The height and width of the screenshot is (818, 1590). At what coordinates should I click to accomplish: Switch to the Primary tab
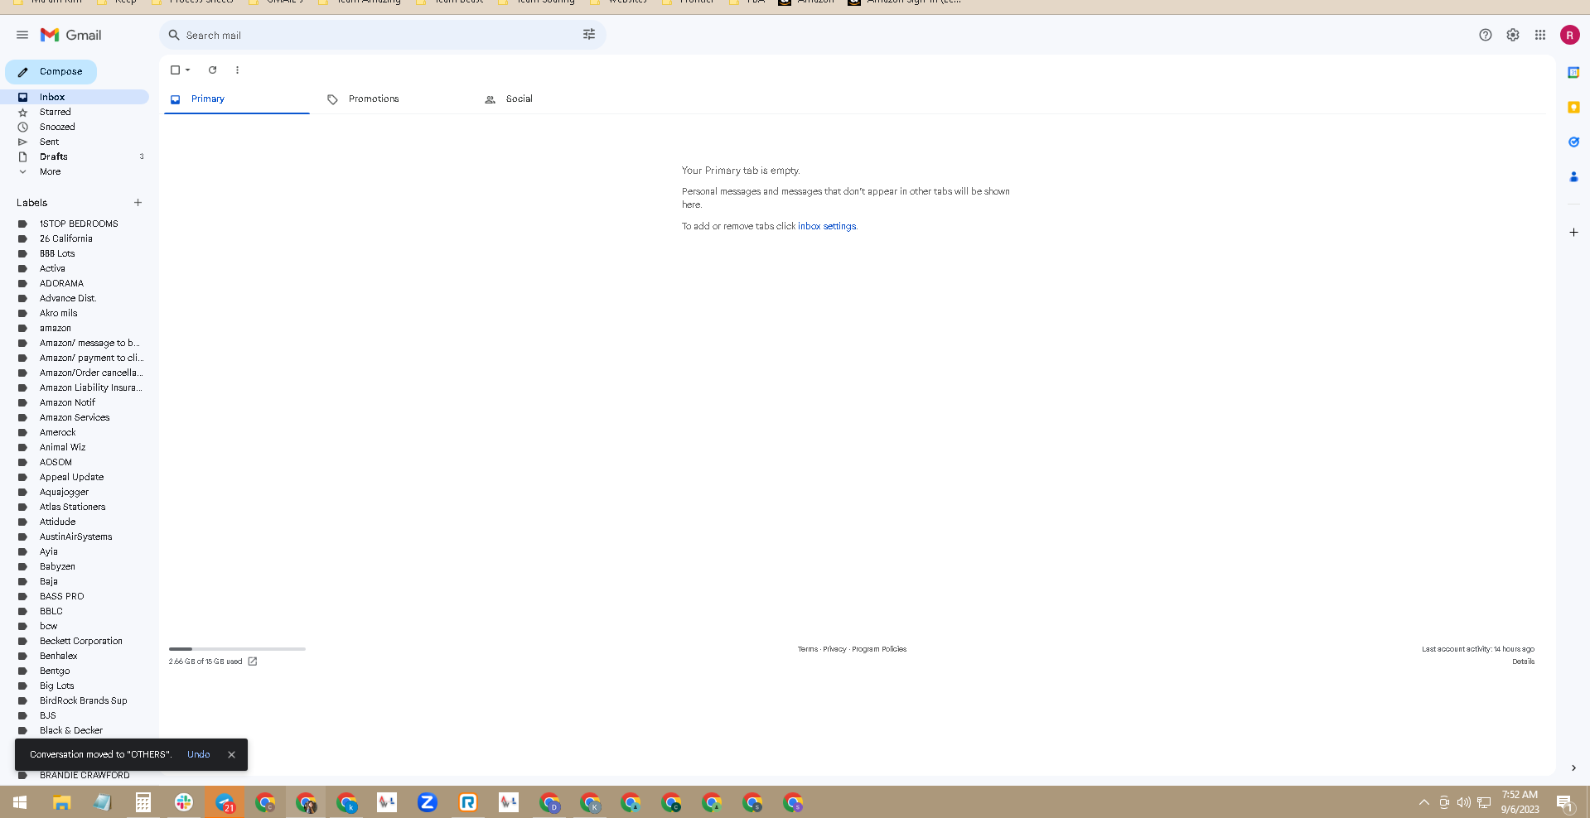(237, 99)
